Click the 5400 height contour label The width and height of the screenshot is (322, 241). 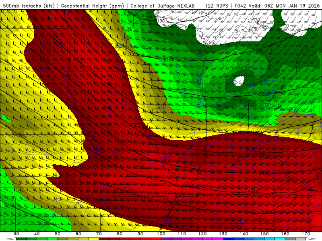click(264, 173)
